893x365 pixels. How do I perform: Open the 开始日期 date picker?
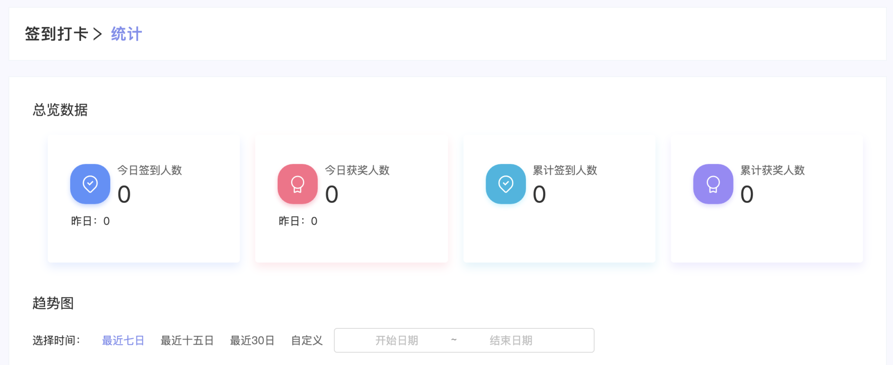click(x=397, y=340)
